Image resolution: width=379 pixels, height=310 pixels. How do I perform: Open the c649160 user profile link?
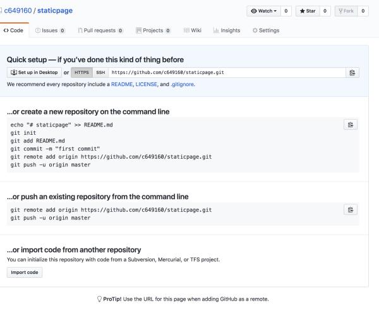click(x=18, y=11)
